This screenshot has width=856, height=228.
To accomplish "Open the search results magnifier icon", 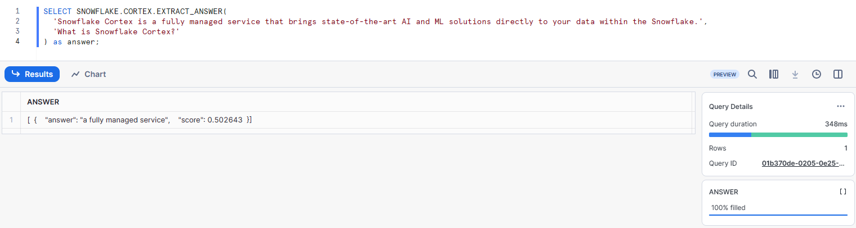I will point(752,74).
